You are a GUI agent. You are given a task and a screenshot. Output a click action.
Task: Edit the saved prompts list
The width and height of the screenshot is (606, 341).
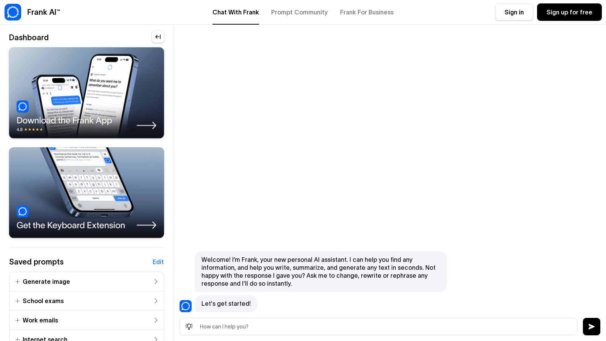click(158, 262)
